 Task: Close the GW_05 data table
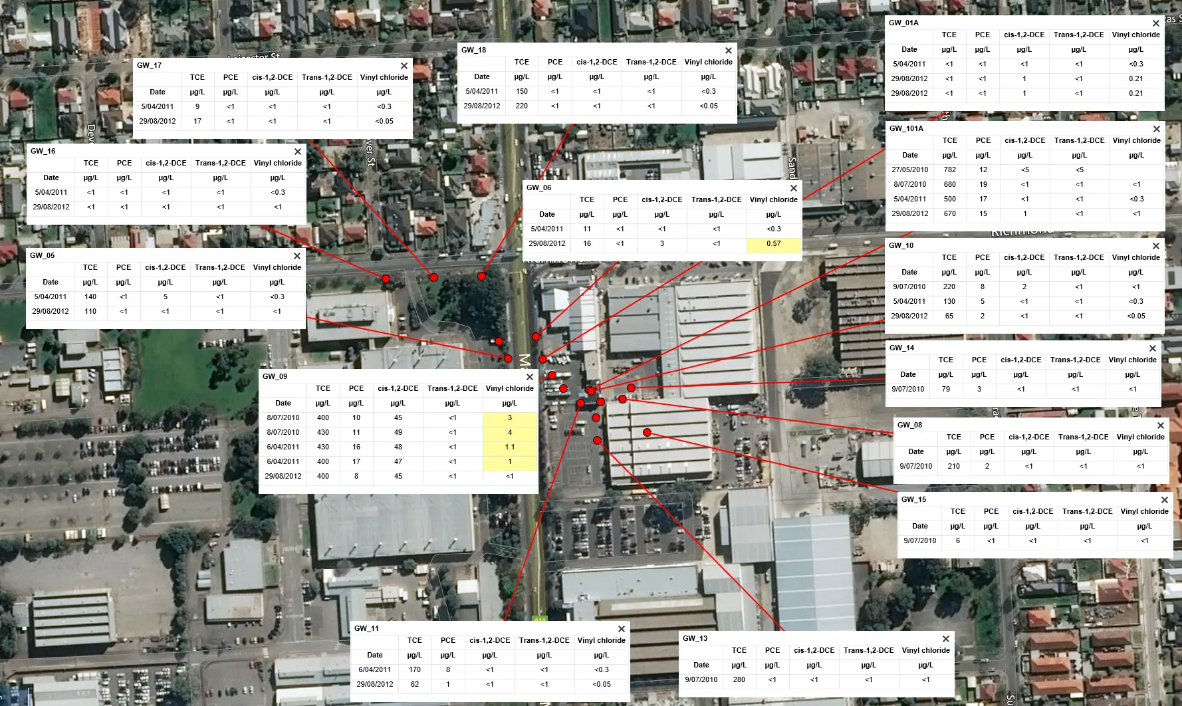point(297,256)
